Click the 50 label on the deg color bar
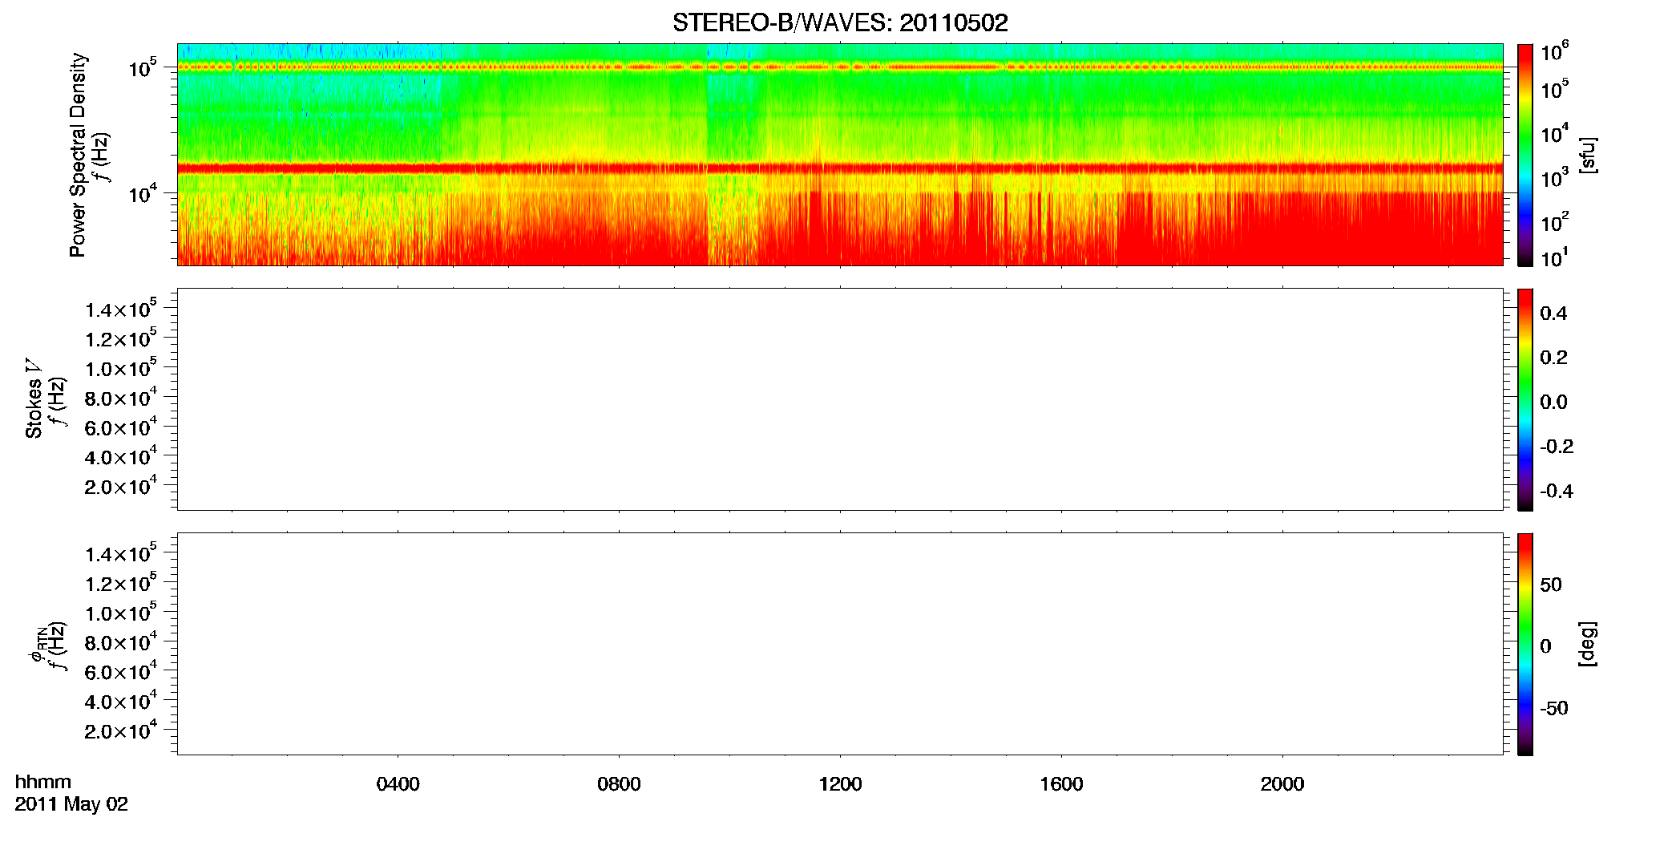 point(1551,585)
